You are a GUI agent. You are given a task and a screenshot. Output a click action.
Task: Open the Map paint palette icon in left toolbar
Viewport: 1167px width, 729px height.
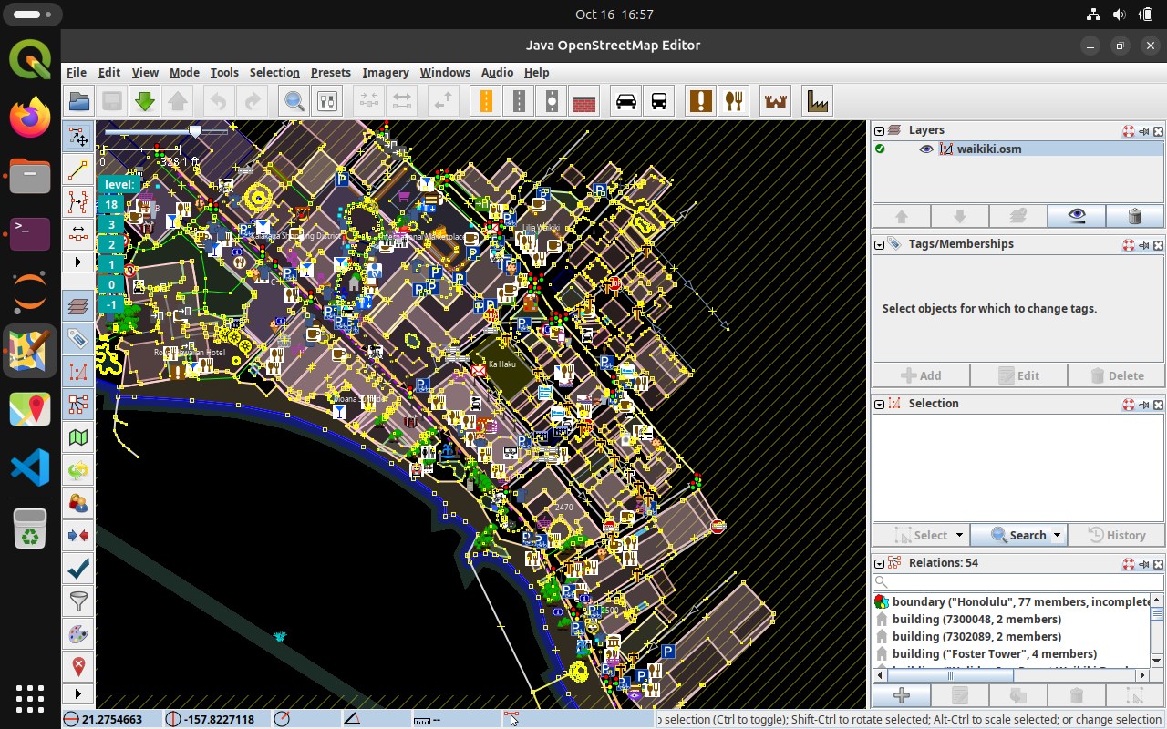tap(78, 633)
